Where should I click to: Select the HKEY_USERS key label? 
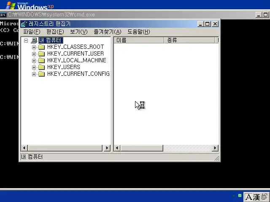(x=64, y=67)
